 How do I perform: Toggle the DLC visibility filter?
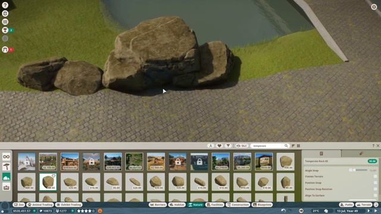pos(242,146)
